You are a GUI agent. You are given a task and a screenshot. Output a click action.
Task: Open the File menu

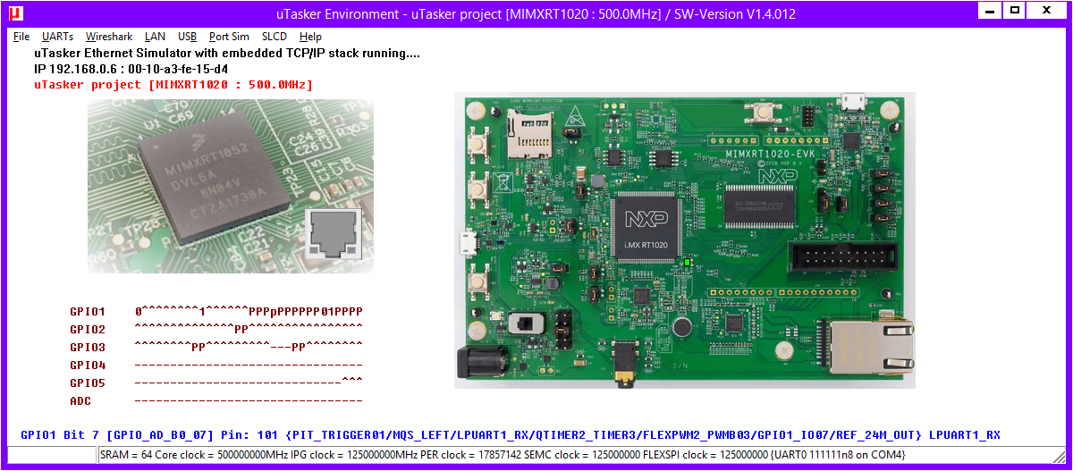pos(21,37)
